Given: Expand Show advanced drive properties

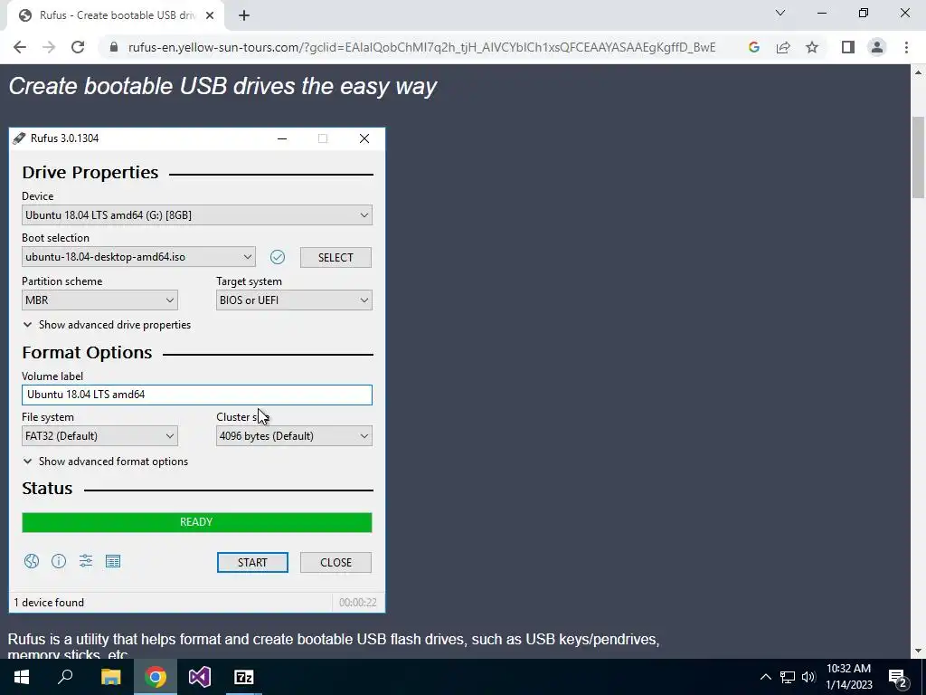Looking at the screenshot, I should pyautogui.click(x=107, y=325).
